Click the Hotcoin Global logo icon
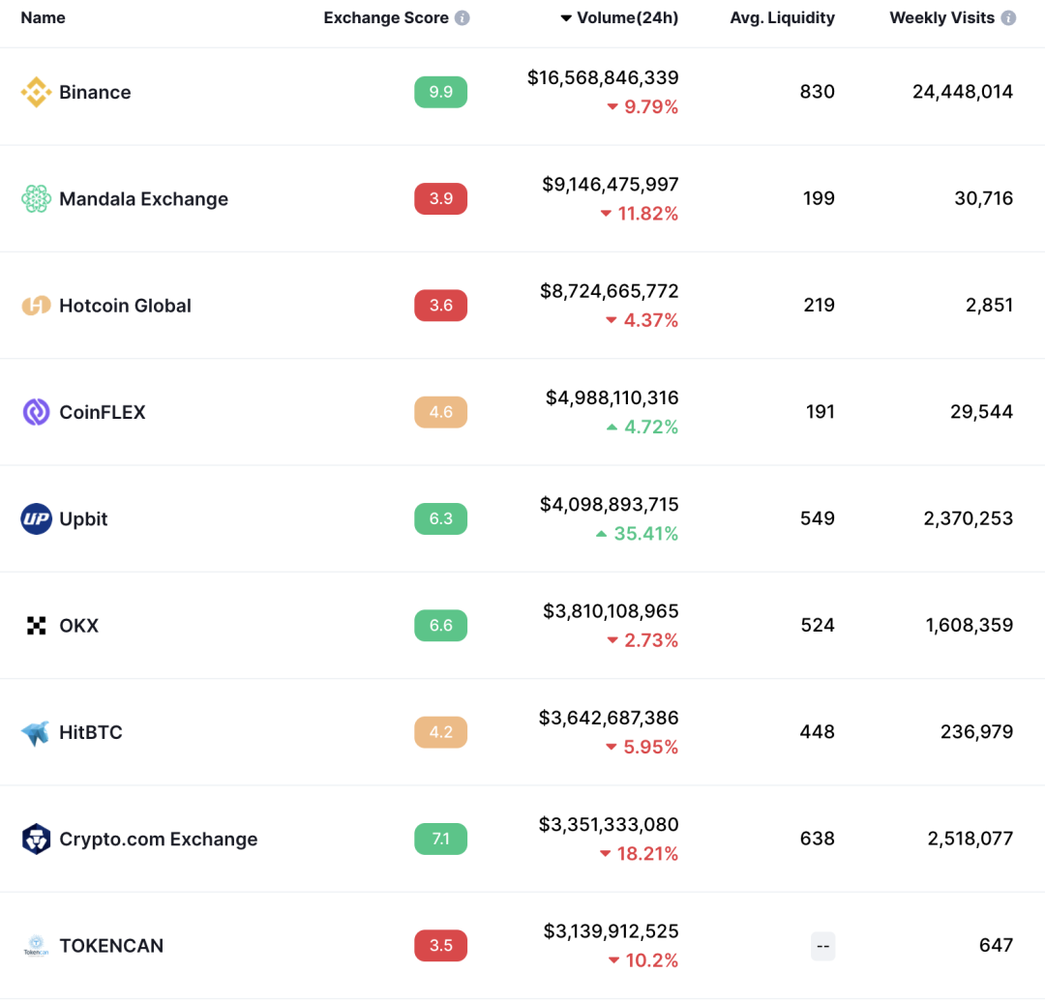 [36, 305]
